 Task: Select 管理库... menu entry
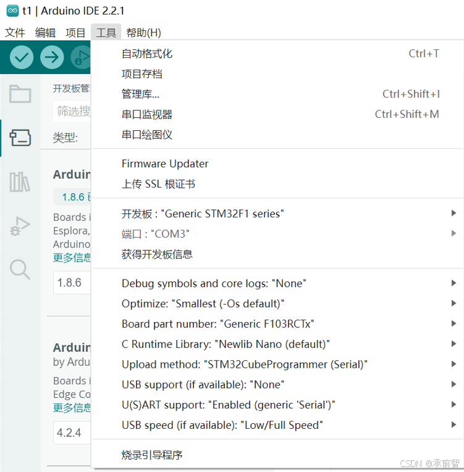(277, 94)
